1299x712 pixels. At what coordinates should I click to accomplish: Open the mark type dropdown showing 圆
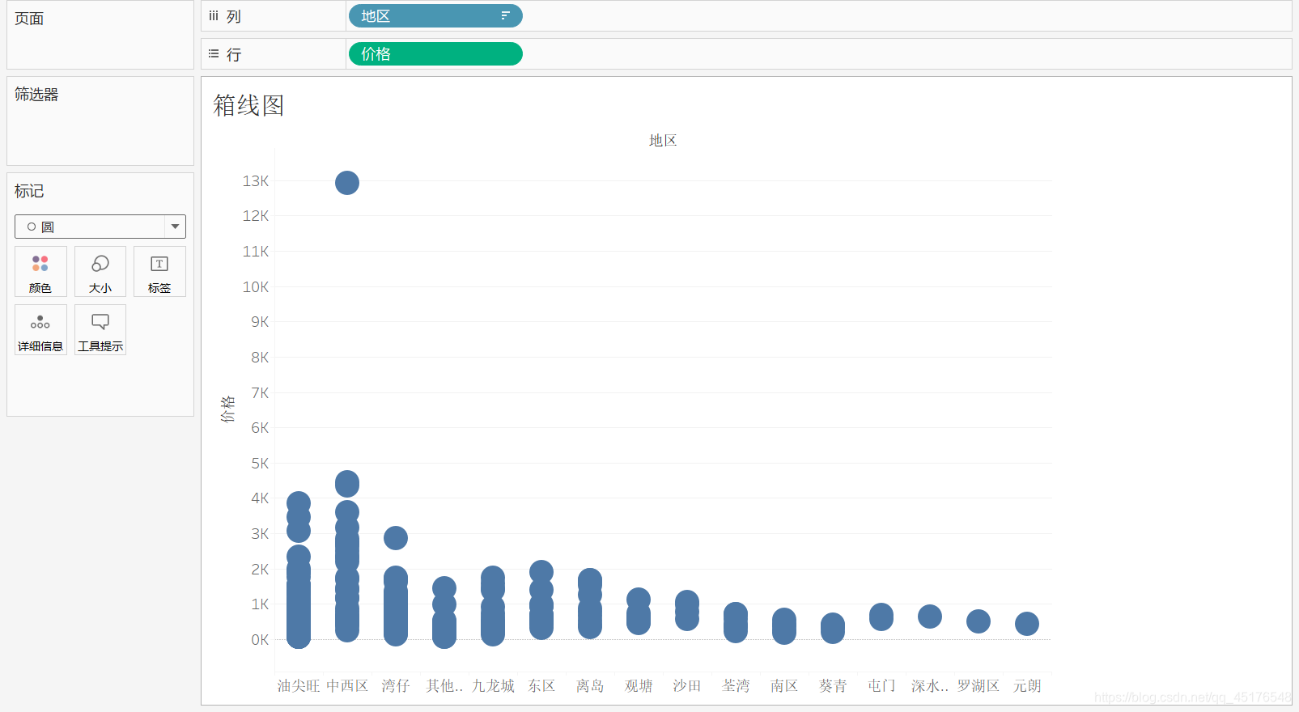tap(100, 227)
